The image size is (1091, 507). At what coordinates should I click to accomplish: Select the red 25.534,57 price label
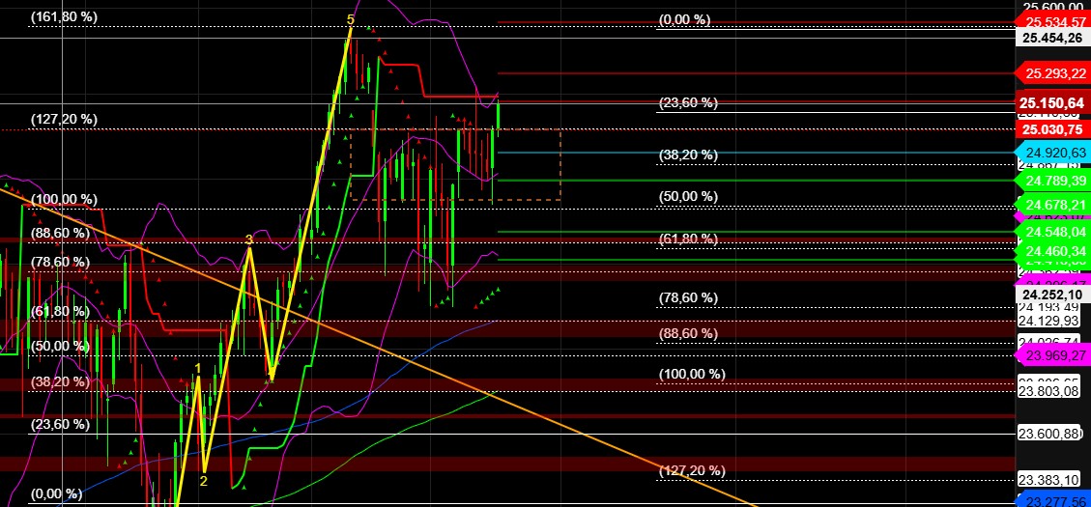pos(1053,22)
